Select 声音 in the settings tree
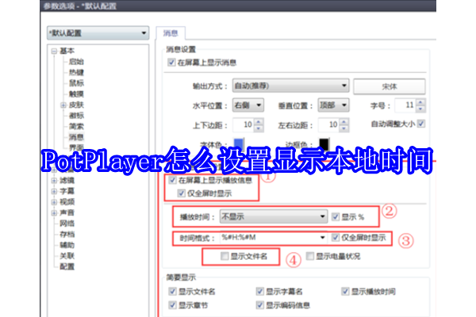 [67, 212]
